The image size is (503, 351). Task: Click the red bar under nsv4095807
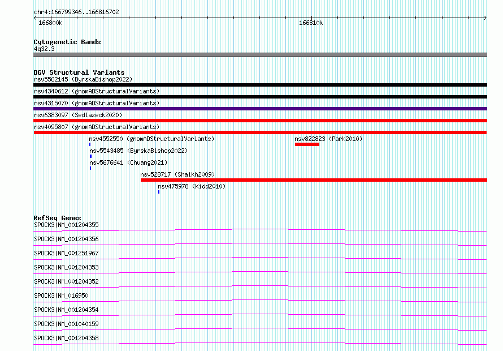pos(260,132)
